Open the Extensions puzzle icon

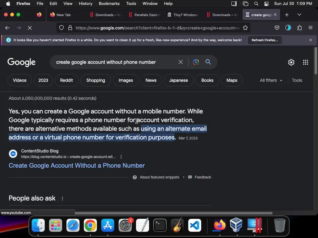(300, 28)
